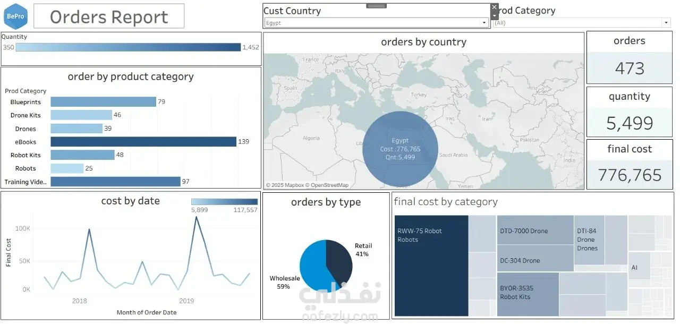Click the BYOR-3535 Robot Kits treemap tile
Viewport: 680px width, 324px height.
(528, 294)
